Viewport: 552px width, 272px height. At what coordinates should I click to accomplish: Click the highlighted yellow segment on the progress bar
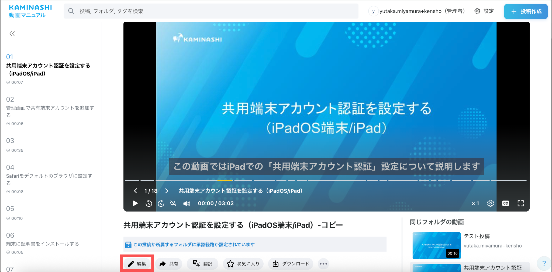pyautogui.click(x=225, y=180)
